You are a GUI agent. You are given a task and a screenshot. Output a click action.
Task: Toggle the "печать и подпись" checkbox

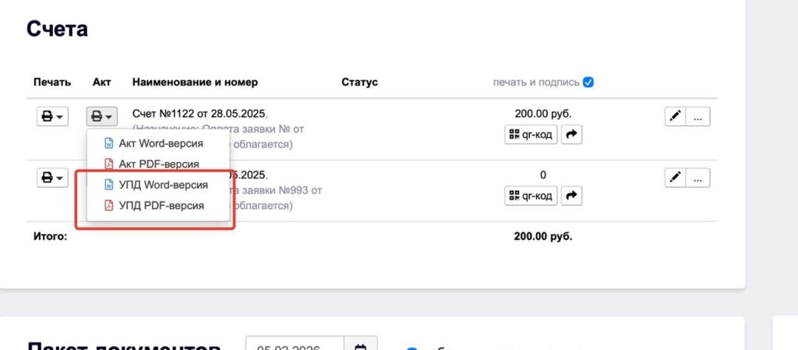tap(588, 82)
